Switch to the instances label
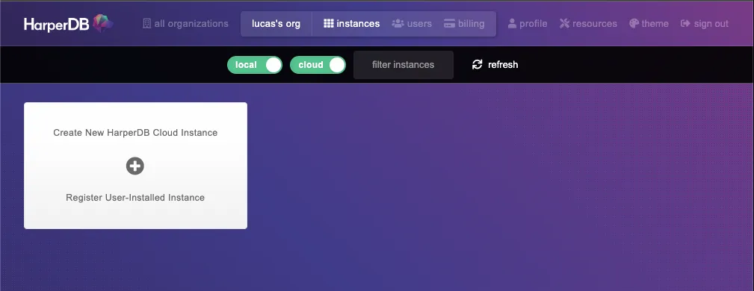Viewport: 754px width, 291px height. pyautogui.click(x=358, y=24)
